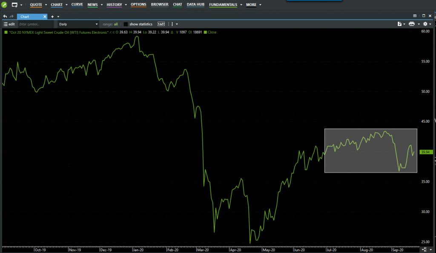Click the new window icon

pyautogui.click(x=14, y=5)
